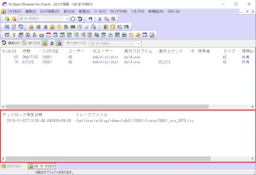The height and width of the screenshot is (175, 256).
Task: Click the 最新(R) refresh button
Action: (11, 43)
